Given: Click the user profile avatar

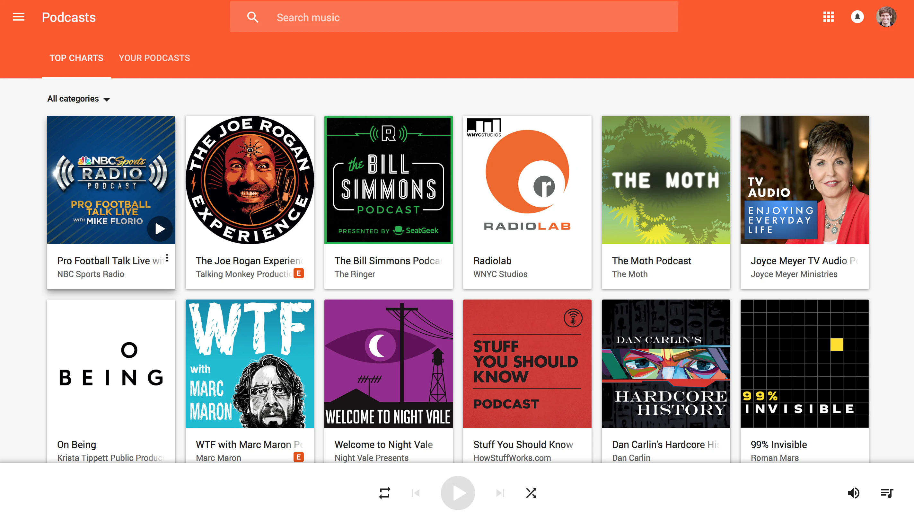Looking at the screenshot, I should tap(886, 17).
